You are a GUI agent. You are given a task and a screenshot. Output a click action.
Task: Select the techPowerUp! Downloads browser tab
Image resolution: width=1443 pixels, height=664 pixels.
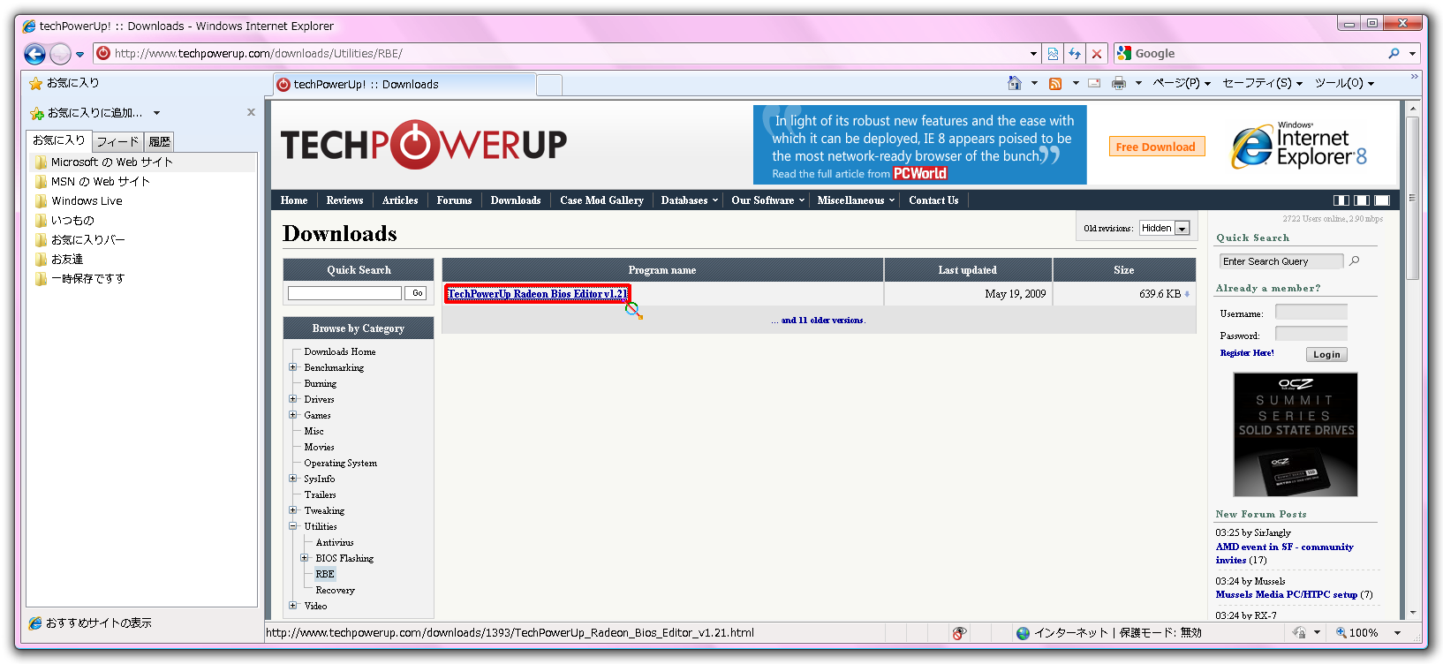click(x=404, y=85)
